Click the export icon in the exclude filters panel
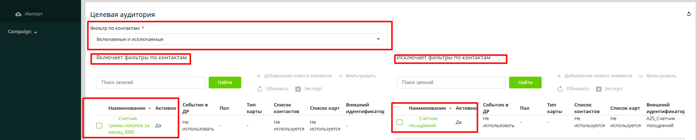 (x=599, y=89)
